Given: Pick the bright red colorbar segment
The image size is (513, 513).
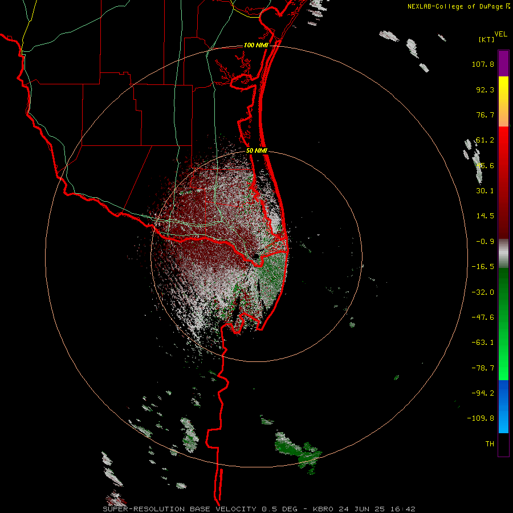Looking at the screenshot, I should click(x=503, y=182).
